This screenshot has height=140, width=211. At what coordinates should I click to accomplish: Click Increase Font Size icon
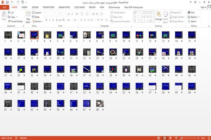[x=69, y=14]
